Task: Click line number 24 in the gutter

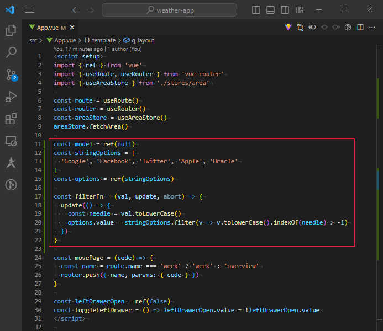Action: click(x=38, y=258)
